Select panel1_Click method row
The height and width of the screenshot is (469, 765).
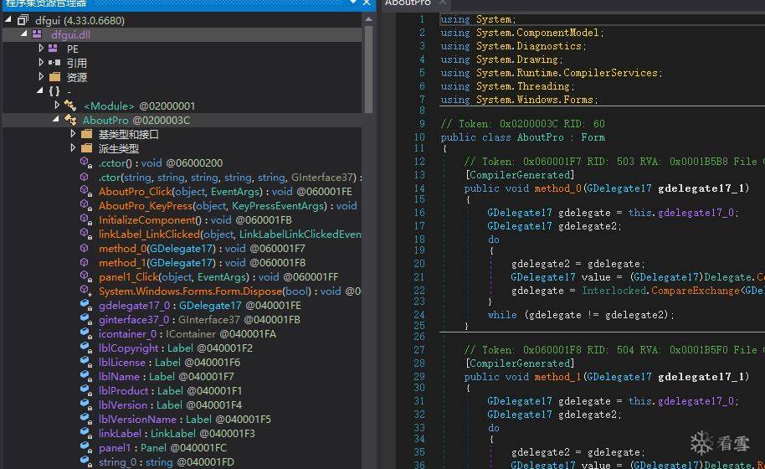coord(218,276)
